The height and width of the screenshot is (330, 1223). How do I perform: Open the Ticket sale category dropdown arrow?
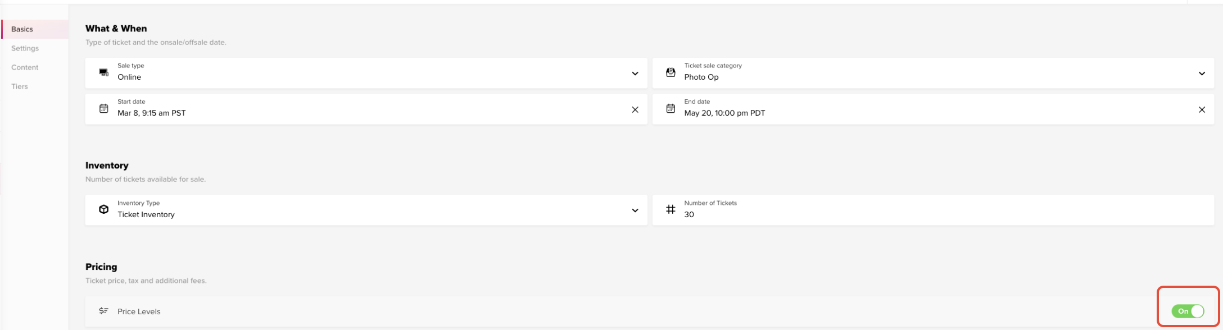pyautogui.click(x=1202, y=74)
